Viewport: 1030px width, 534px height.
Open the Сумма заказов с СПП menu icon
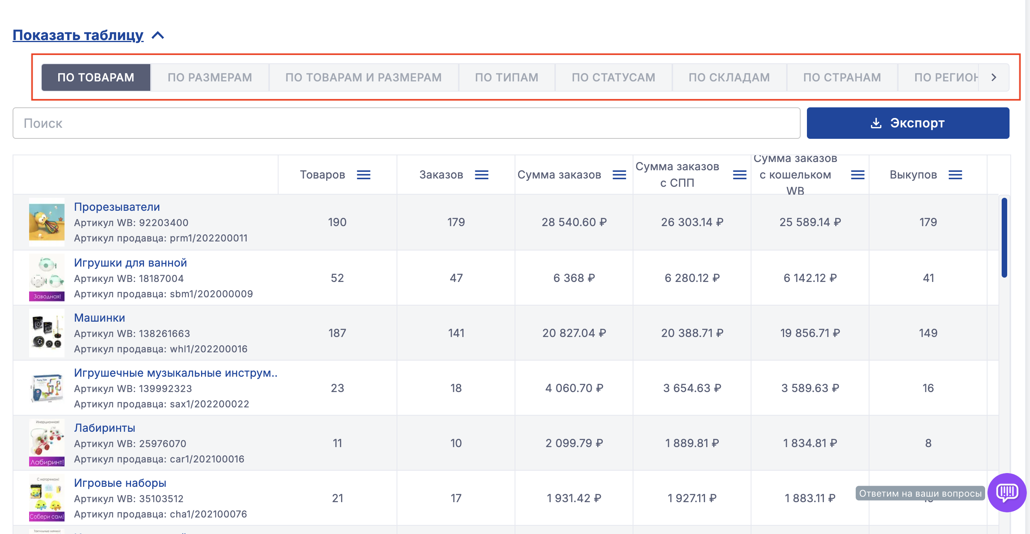[x=739, y=175]
